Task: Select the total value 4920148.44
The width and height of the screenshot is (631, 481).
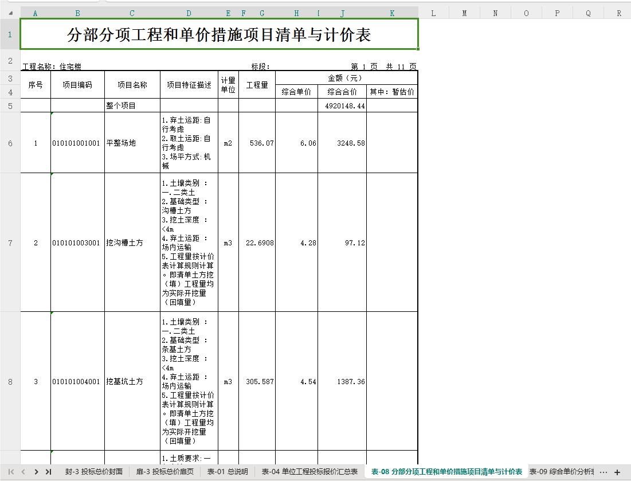Action: click(342, 105)
